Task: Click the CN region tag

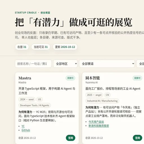Action: click(x=107, y=95)
